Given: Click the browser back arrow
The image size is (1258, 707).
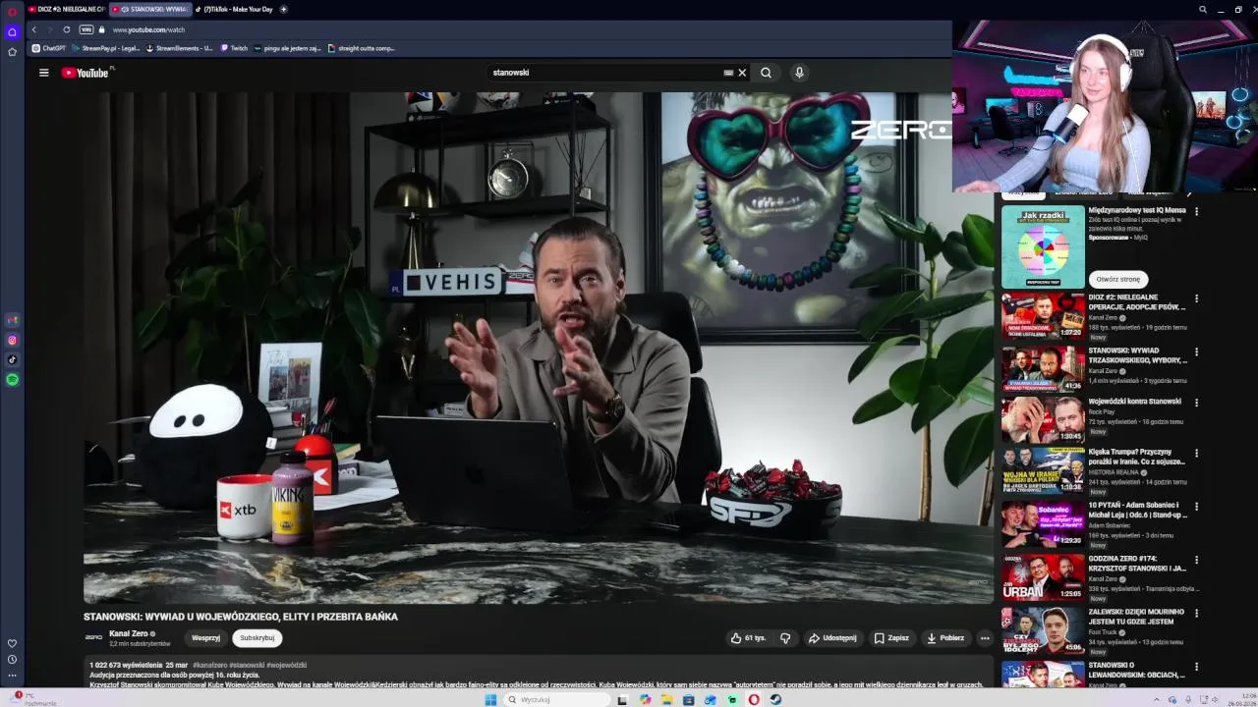Looking at the screenshot, I should (34, 29).
